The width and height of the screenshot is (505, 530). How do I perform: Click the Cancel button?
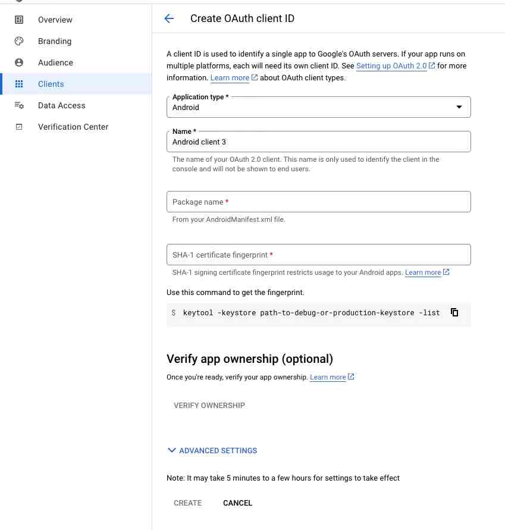[x=237, y=503]
